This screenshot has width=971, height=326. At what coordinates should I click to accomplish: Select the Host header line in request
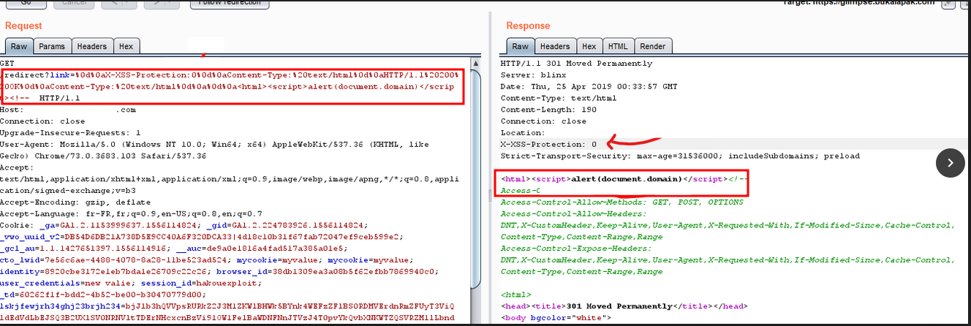click(x=68, y=110)
